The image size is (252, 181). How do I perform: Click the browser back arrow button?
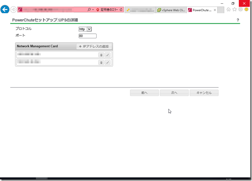(x=5, y=10)
